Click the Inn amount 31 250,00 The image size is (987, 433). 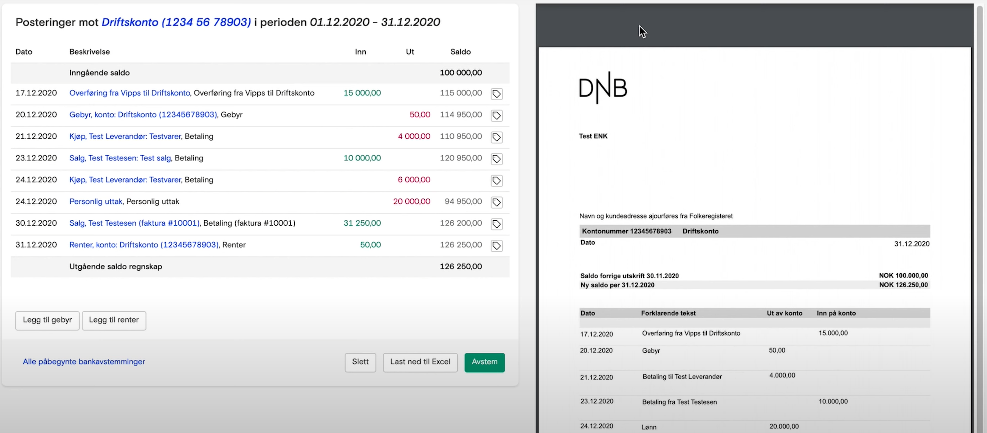click(x=362, y=223)
